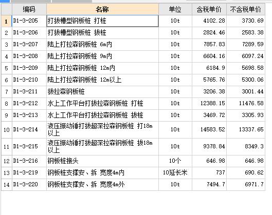Select tax-excluded price 6971.7
Viewport: 272px width, 215px height.
point(246,185)
